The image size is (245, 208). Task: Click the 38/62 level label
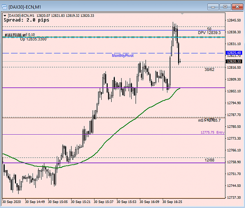tap(209, 69)
